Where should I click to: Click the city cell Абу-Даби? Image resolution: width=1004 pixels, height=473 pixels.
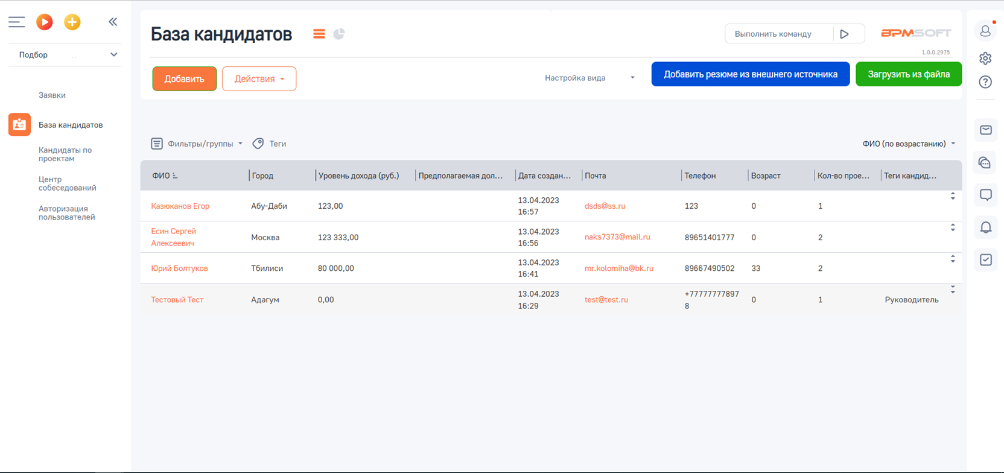click(269, 206)
